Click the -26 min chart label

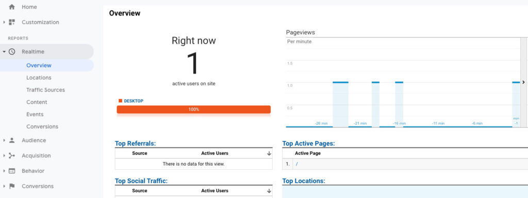click(x=321, y=123)
